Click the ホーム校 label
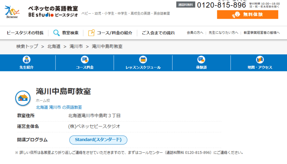Viewport: 287px width, 164px height. (x=43, y=100)
